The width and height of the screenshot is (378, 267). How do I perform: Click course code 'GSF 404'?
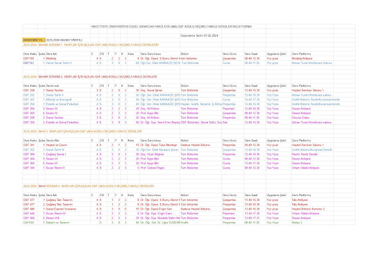29,218
